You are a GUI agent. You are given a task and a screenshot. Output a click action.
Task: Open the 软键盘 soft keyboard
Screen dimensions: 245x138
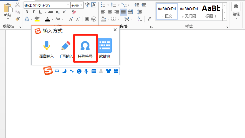pos(104,48)
